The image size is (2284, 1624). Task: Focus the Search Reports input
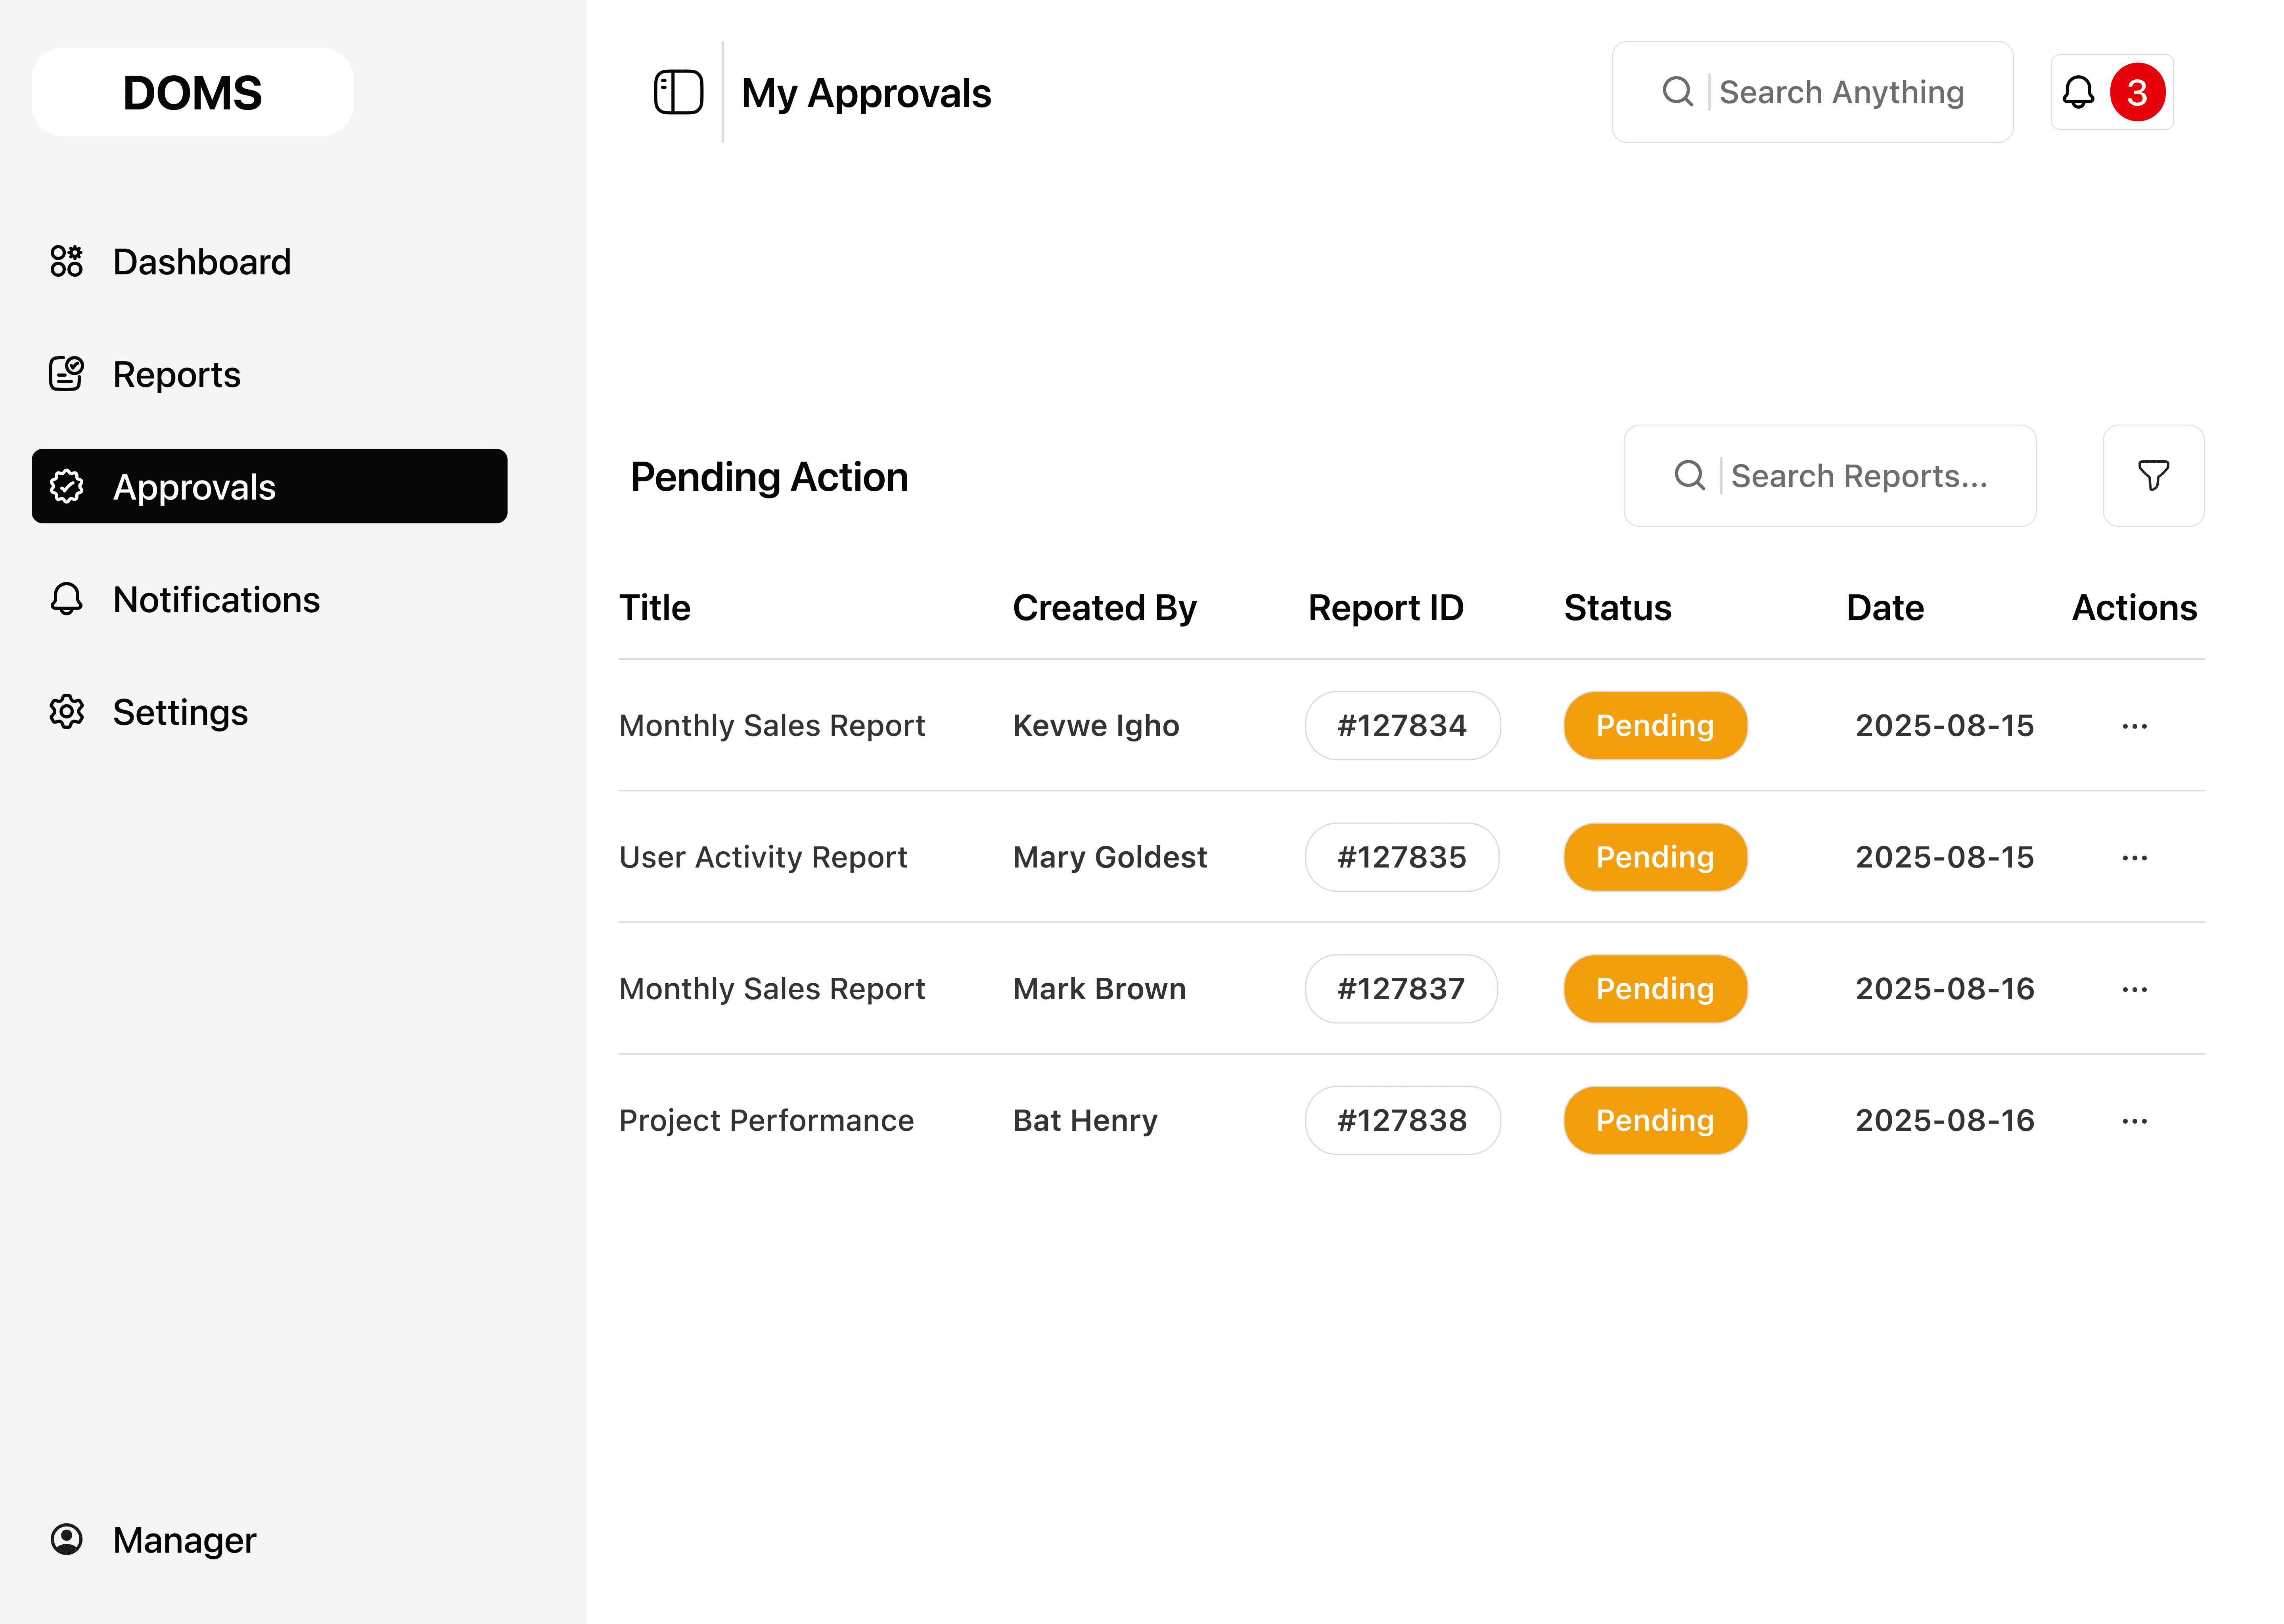1858,476
